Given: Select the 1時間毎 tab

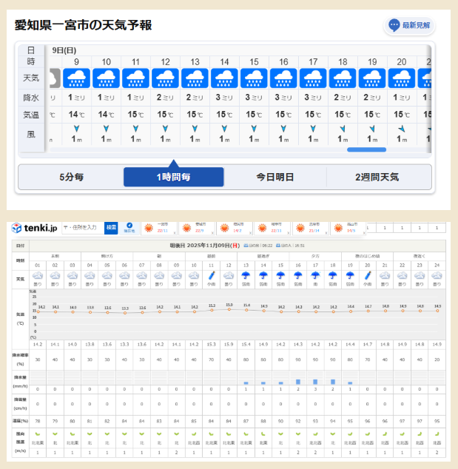Looking at the screenshot, I should (173, 177).
